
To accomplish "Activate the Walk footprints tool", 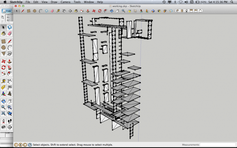I will tap(9, 121).
